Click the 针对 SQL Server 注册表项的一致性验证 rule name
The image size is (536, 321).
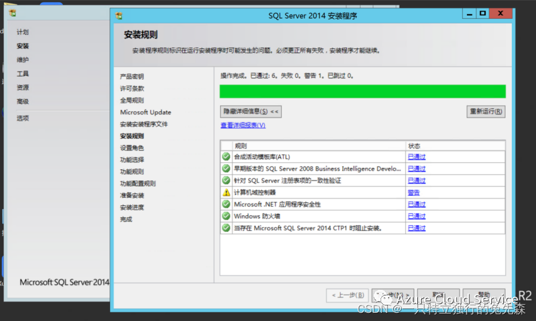coord(287,180)
